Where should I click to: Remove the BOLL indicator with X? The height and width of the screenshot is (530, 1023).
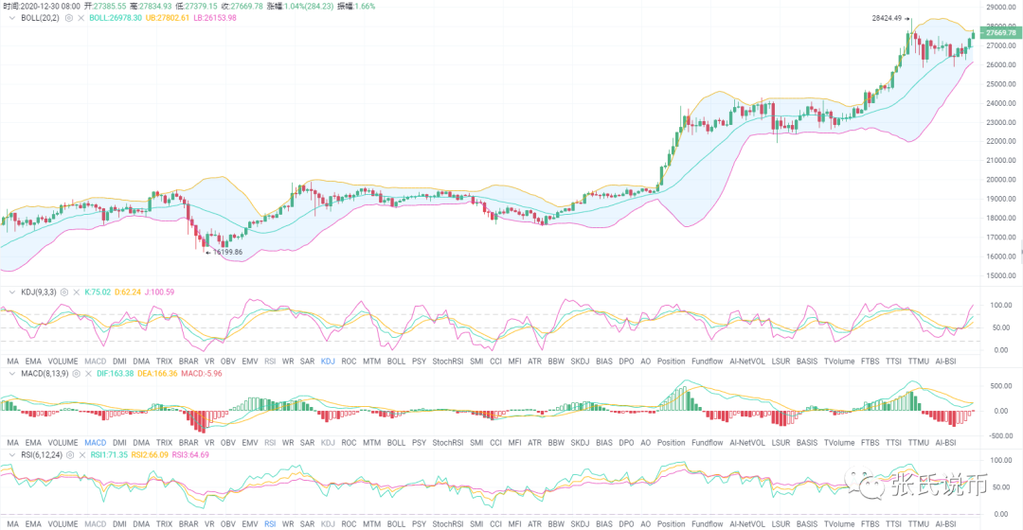(81, 18)
